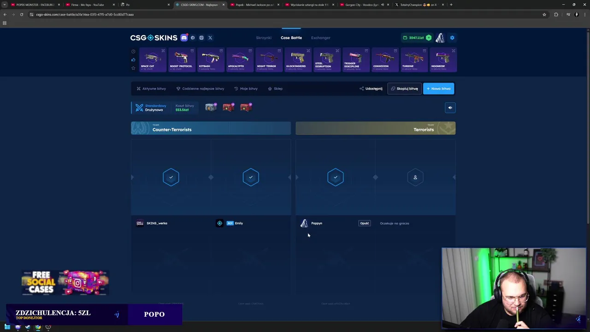Open the NIGHT TERROR drop card
Screen dimensions: 590x332
point(269,60)
